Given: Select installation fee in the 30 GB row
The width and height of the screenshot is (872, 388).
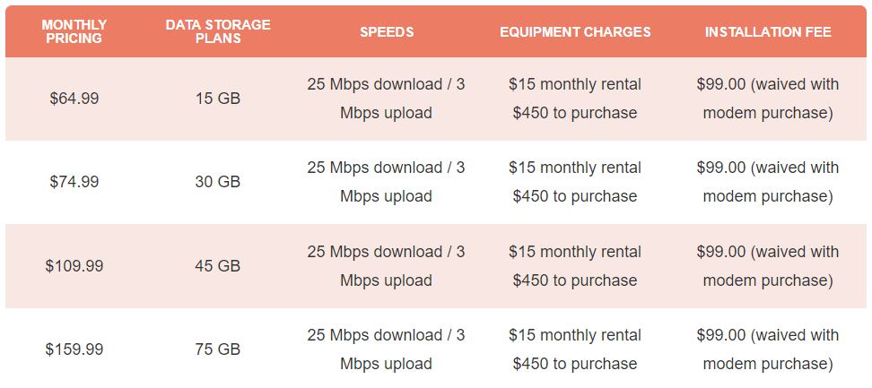Looking at the screenshot, I should [768, 182].
